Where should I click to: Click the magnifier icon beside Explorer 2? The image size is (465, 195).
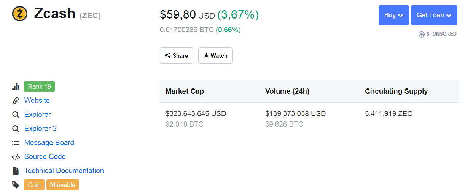click(x=16, y=129)
